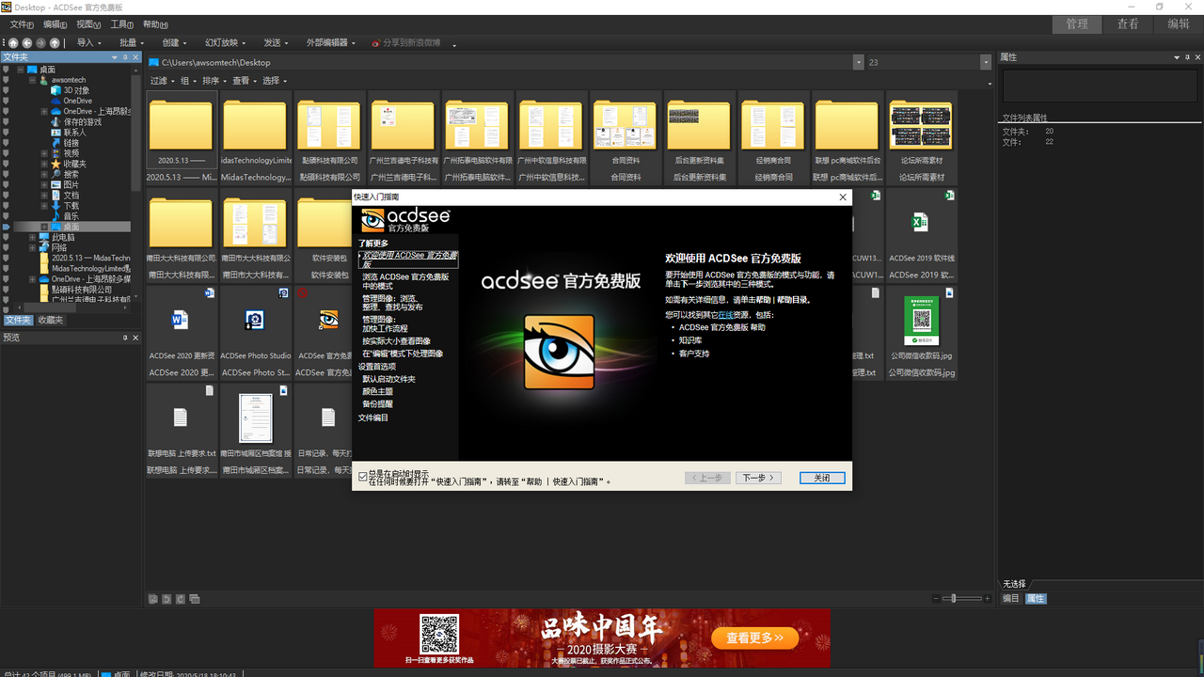
Task: Toggle the selection marker beside awsomtech
Action: [x=6, y=80]
